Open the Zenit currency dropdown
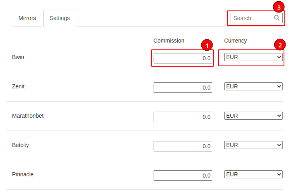This screenshot has width=294, height=192. click(x=253, y=86)
